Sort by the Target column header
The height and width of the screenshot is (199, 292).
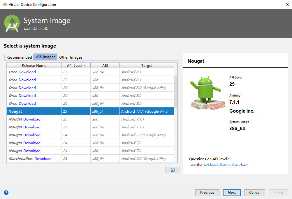pyautogui.click(x=147, y=65)
